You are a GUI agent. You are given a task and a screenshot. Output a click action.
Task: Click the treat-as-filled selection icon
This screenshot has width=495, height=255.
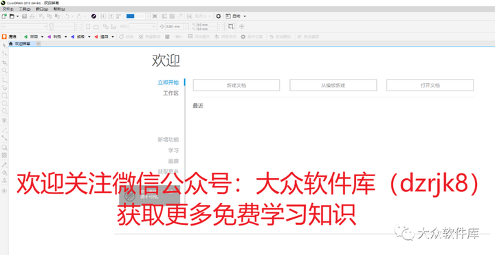click(231, 26)
